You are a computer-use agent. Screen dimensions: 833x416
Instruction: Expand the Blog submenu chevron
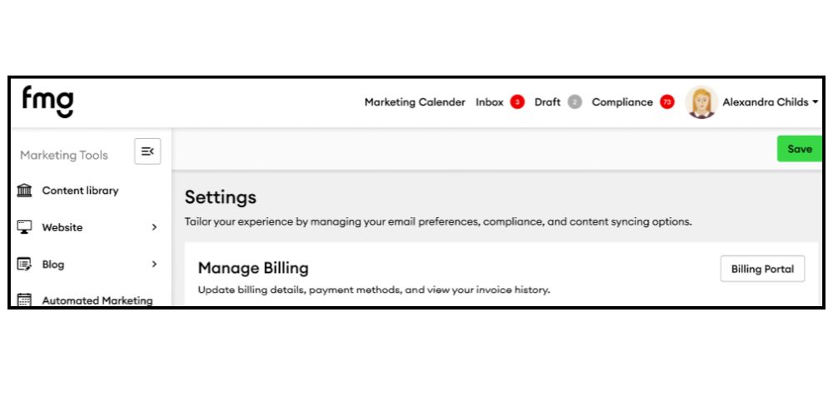point(154,265)
